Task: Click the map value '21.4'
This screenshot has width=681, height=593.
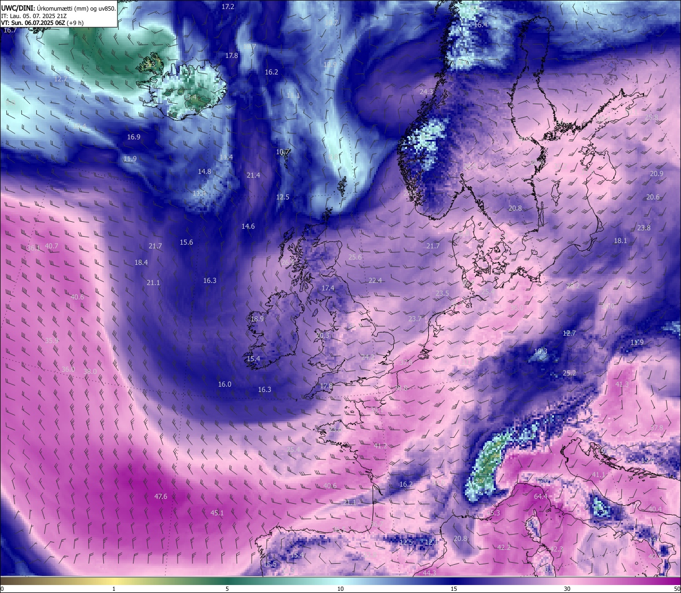Action: click(x=253, y=175)
